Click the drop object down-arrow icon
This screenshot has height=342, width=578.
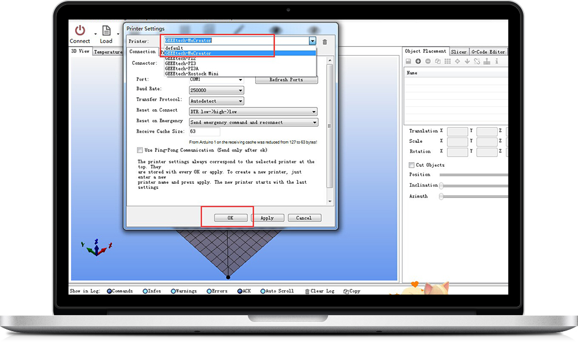467,61
